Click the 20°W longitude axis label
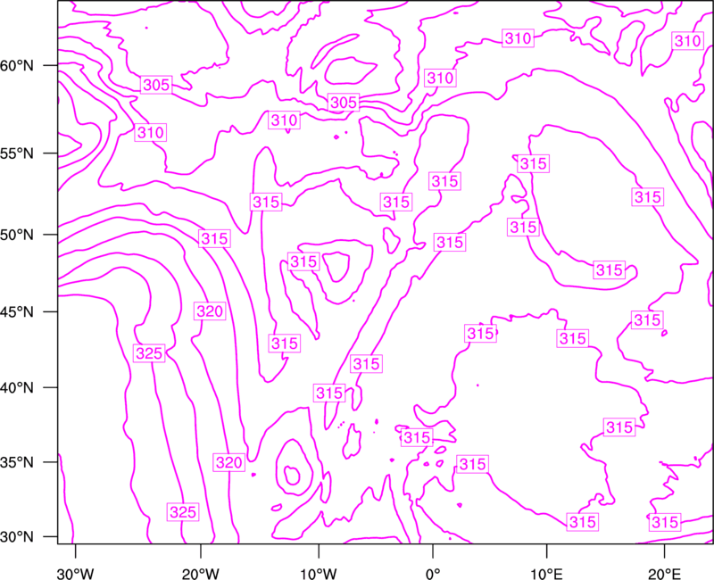Screen dimensions: 714x580 (x=201, y=574)
